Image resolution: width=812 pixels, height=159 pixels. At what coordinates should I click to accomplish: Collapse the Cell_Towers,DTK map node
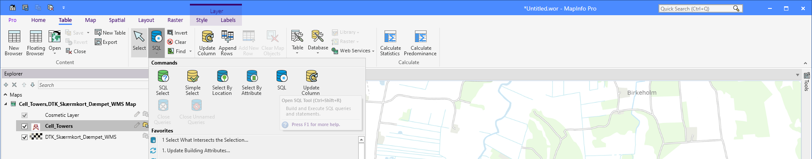pos(5,104)
